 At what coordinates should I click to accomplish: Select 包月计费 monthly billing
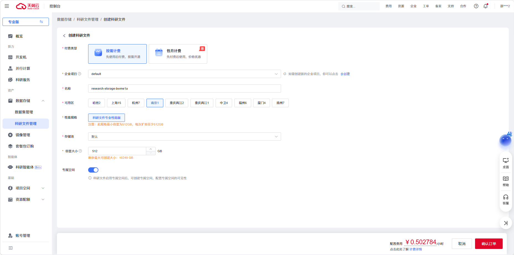point(178,54)
